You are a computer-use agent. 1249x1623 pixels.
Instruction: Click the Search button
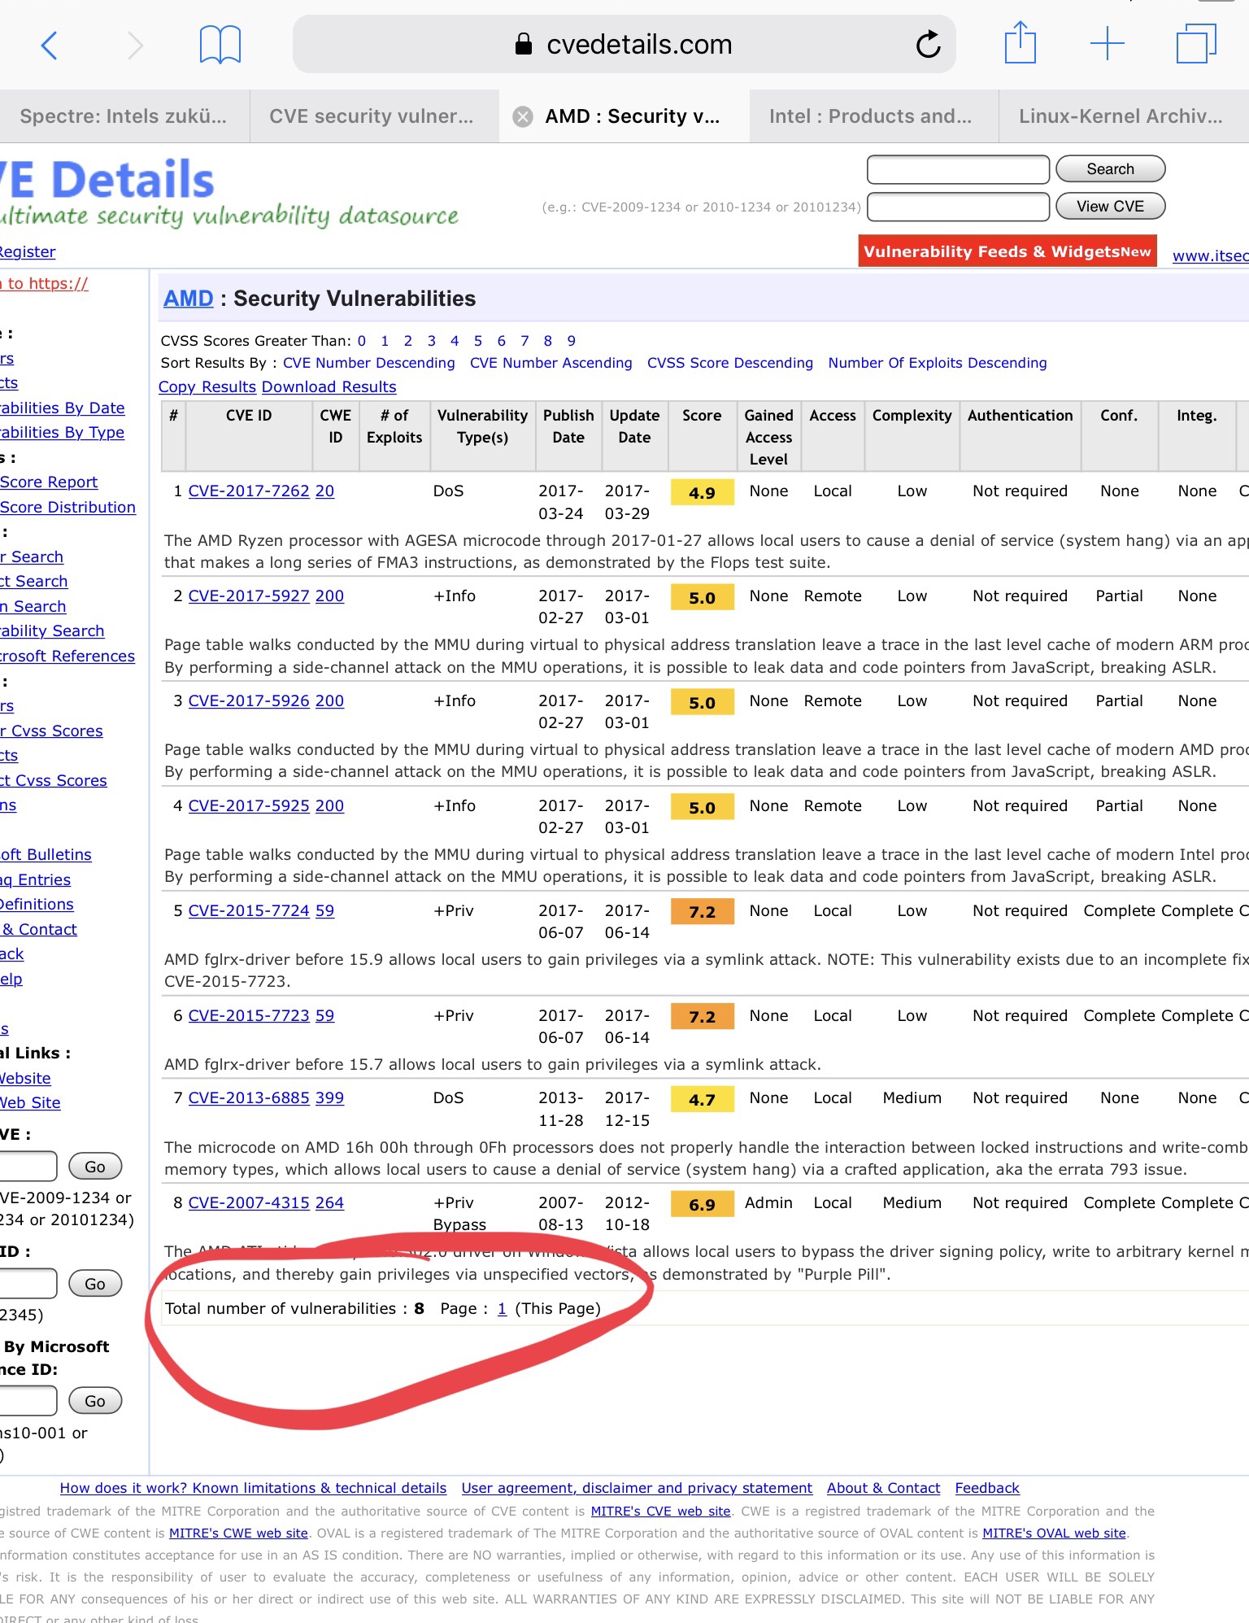tap(1110, 169)
